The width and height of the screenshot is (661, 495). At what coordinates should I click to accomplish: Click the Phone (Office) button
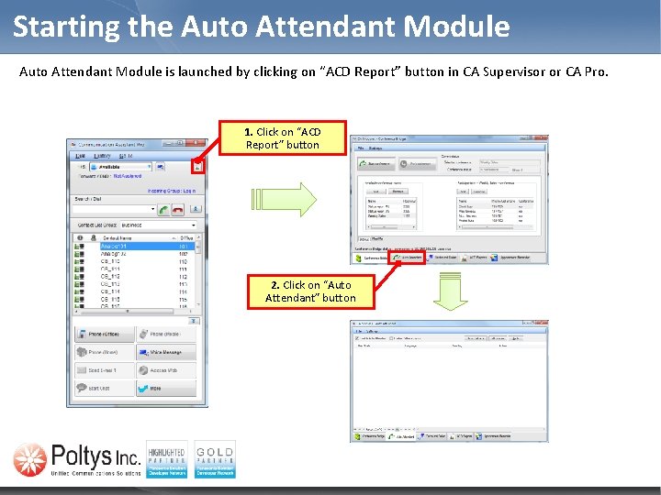pyautogui.click(x=104, y=335)
